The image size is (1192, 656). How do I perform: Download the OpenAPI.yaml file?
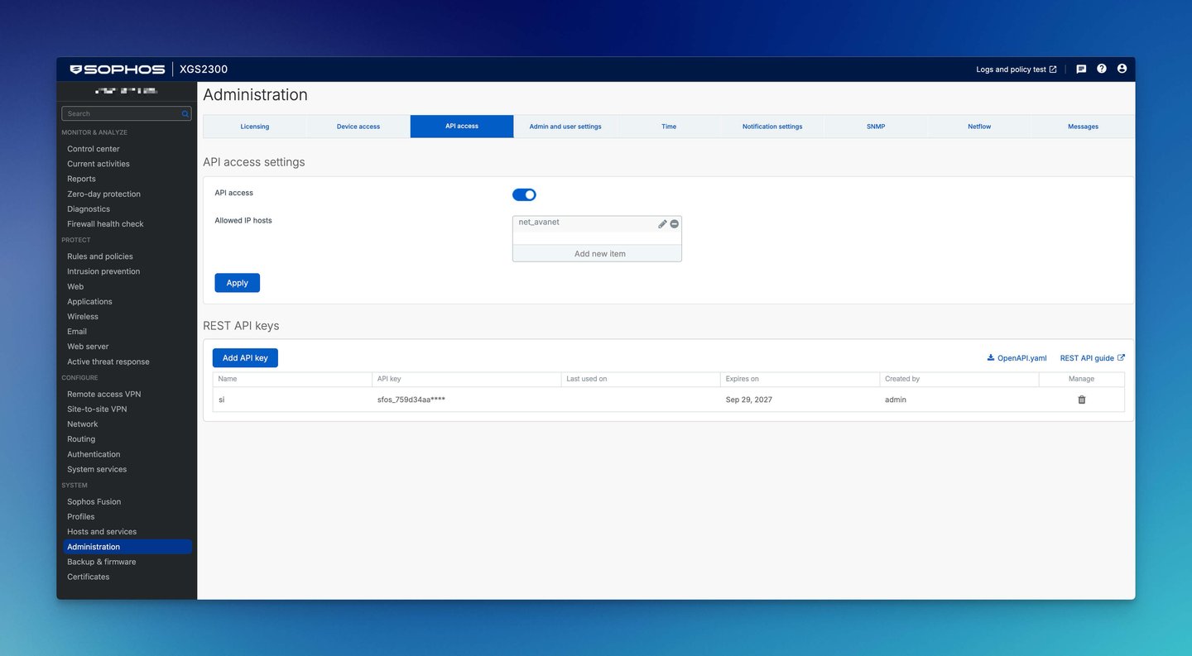coord(1017,358)
